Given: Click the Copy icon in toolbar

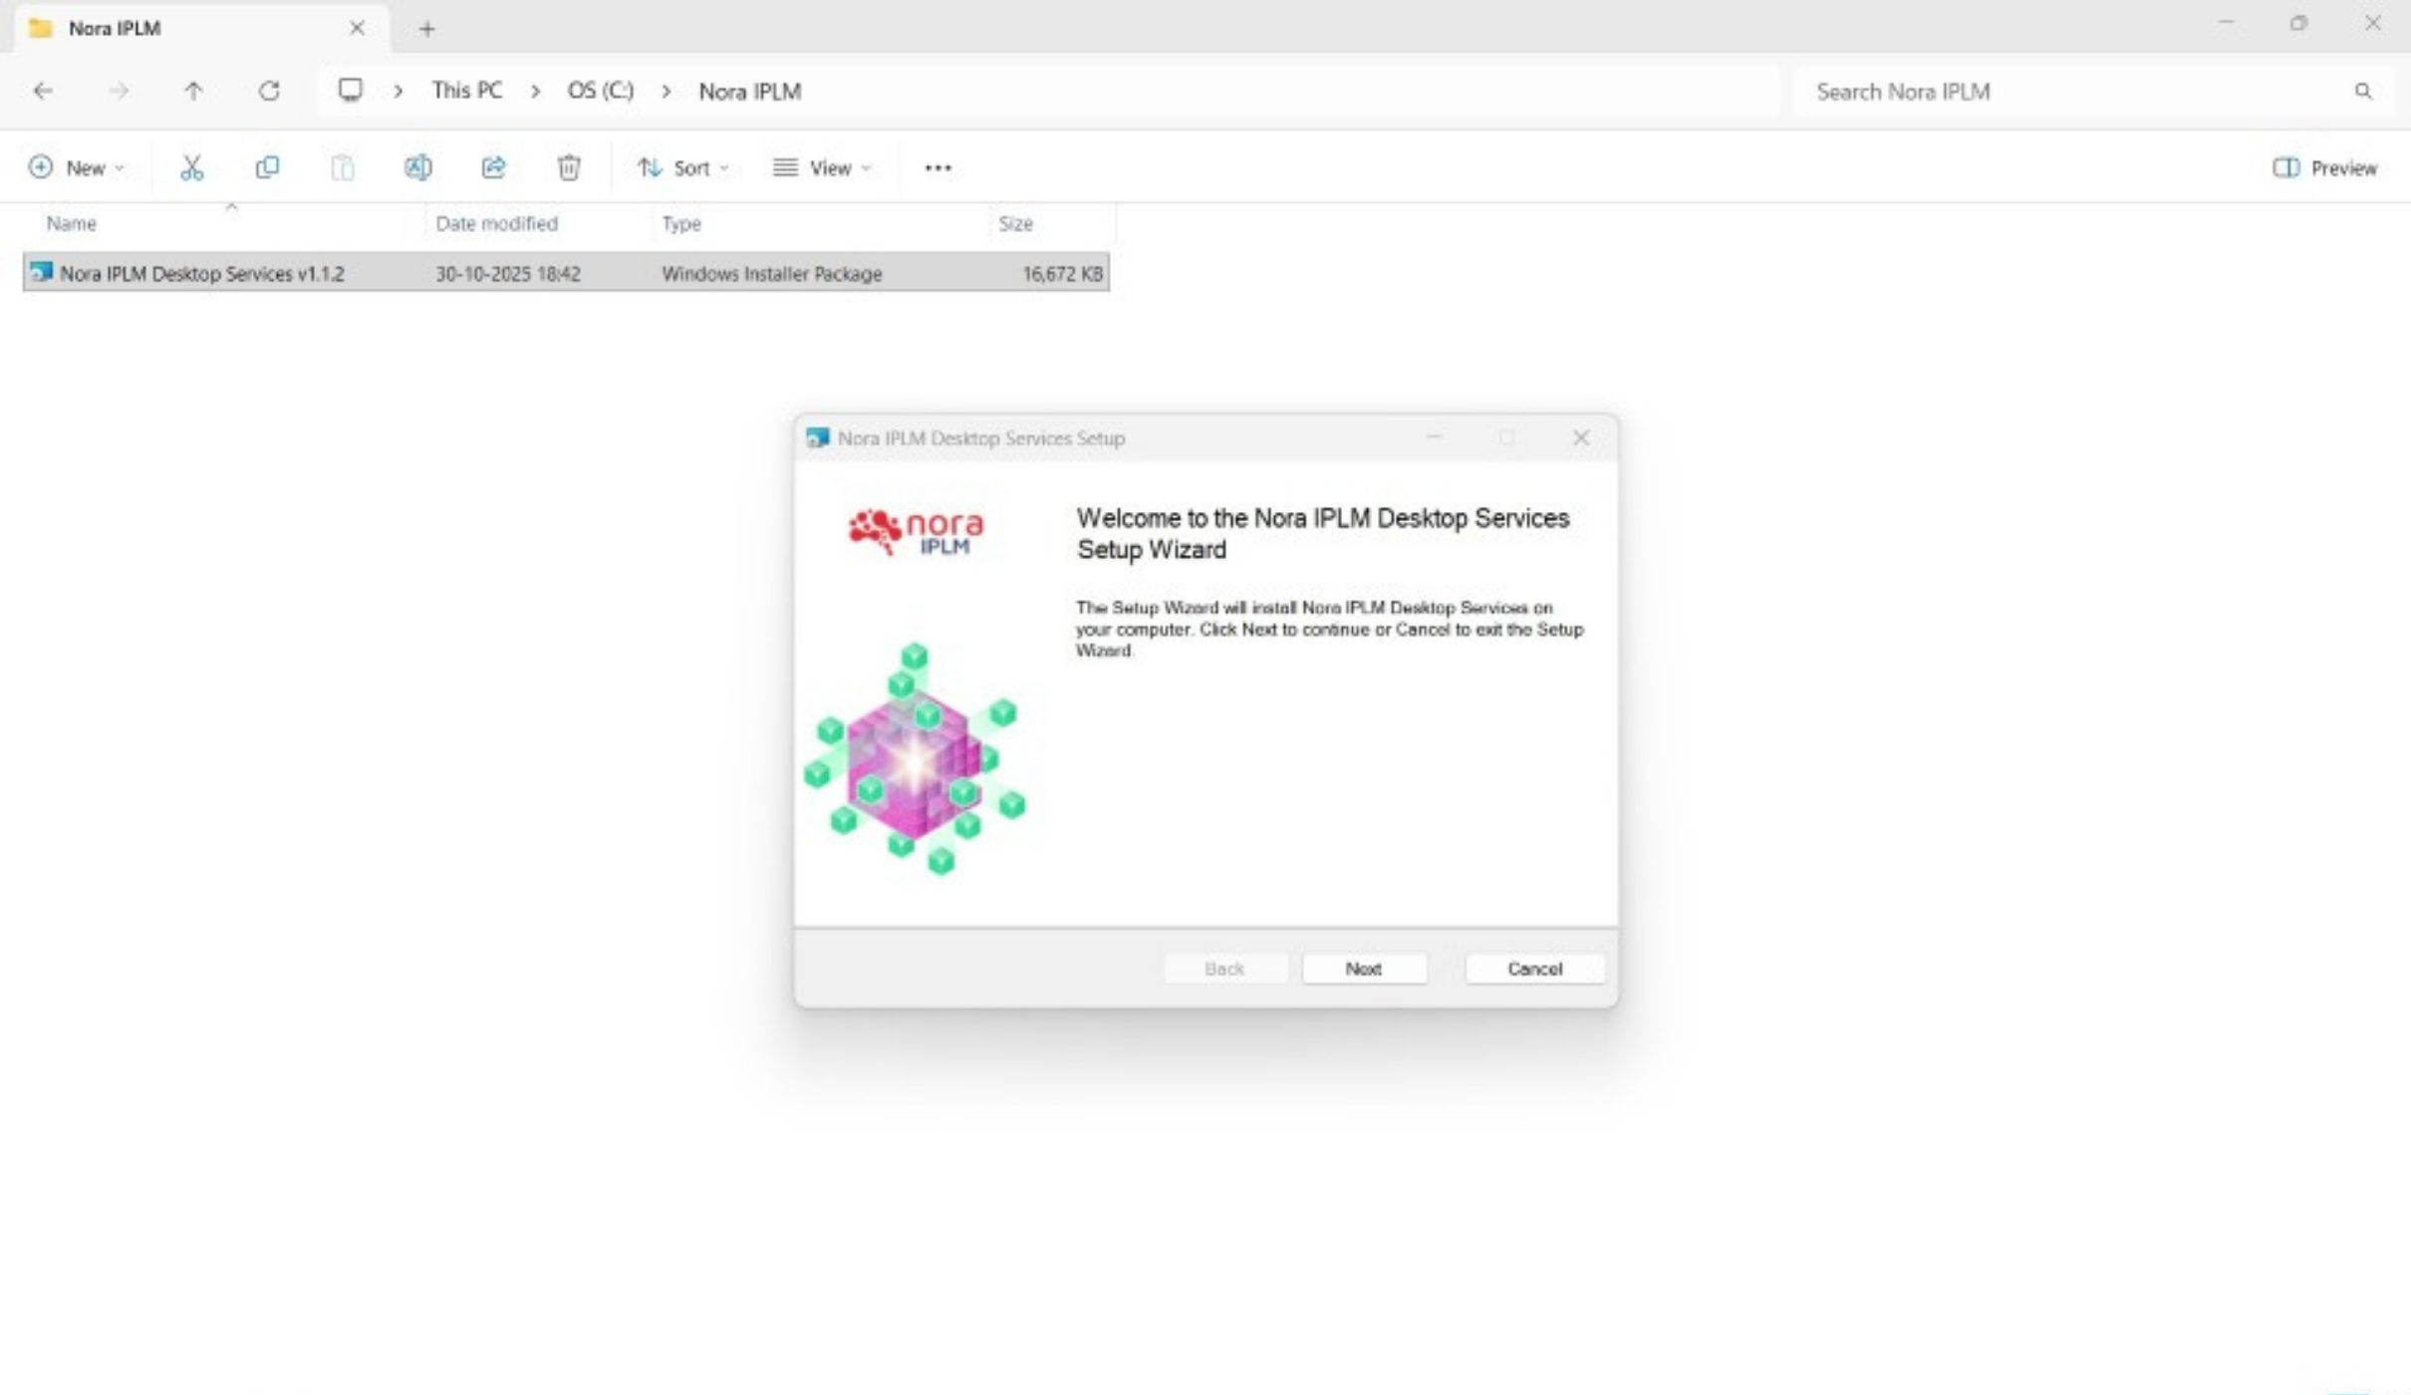Looking at the screenshot, I should [267, 167].
